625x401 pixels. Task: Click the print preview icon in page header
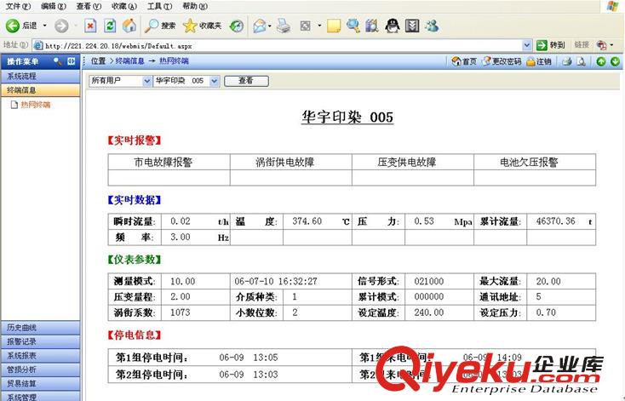click(x=582, y=61)
